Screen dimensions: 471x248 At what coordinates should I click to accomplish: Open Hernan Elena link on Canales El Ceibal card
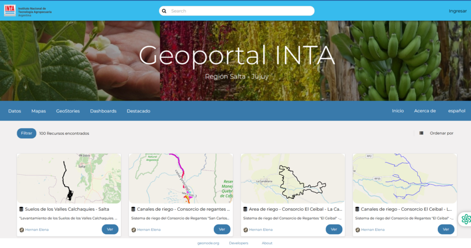373,230
